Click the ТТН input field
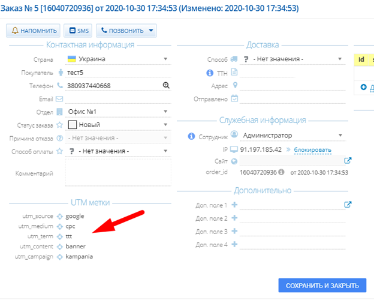 click(267, 73)
